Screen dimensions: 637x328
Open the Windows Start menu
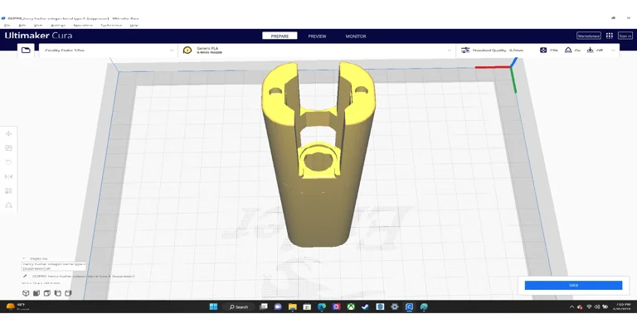click(x=213, y=306)
